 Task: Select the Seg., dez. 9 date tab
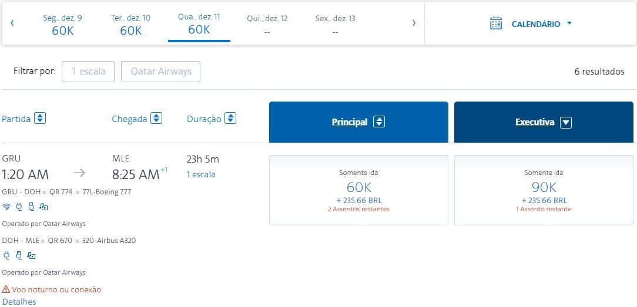click(x=62, y=25)
